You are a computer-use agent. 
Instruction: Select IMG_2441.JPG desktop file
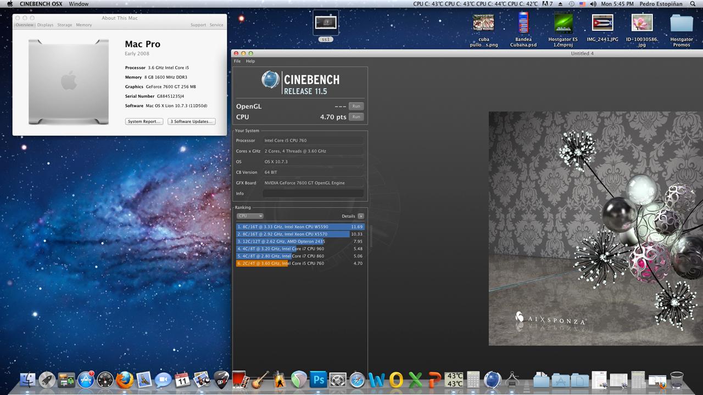(x=602, y=27)
